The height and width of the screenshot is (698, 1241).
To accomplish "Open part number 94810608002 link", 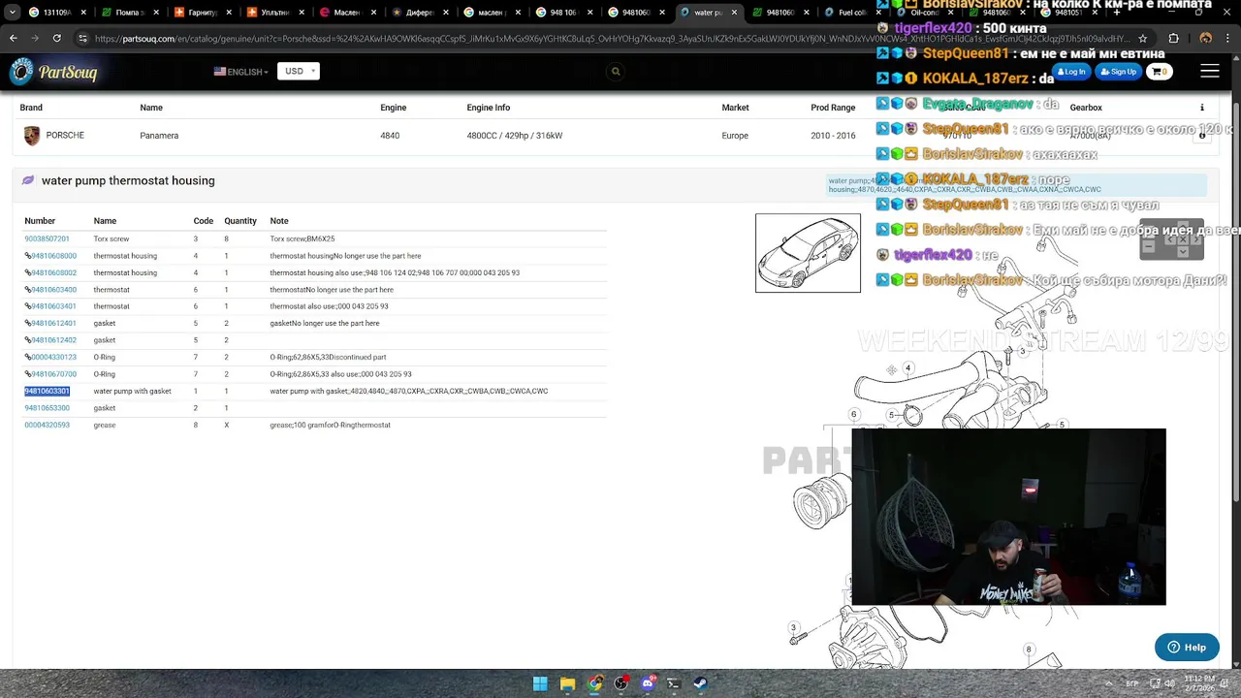I will point(53,272).
